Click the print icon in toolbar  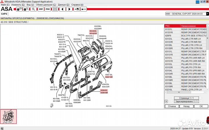point(19,9)
